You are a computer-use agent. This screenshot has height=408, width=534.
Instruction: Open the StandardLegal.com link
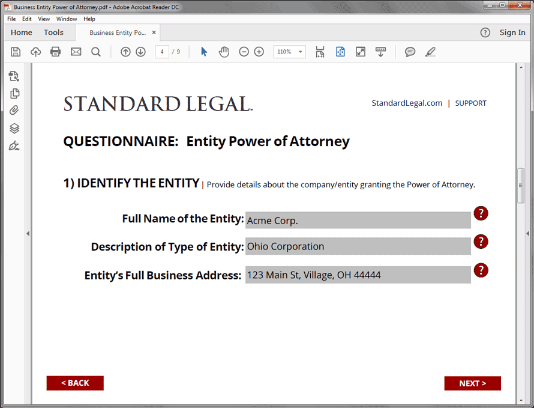[407, 103]
